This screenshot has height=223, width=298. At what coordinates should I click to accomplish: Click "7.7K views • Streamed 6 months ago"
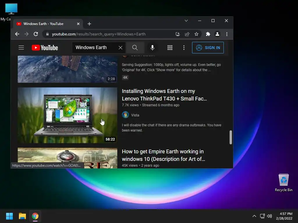[150, 105]
